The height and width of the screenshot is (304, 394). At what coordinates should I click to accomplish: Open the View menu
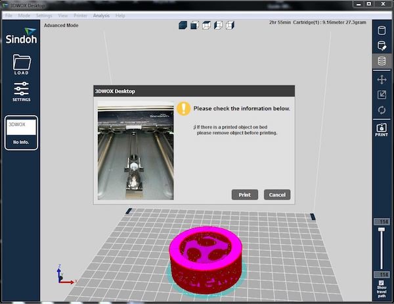(63, 16)
